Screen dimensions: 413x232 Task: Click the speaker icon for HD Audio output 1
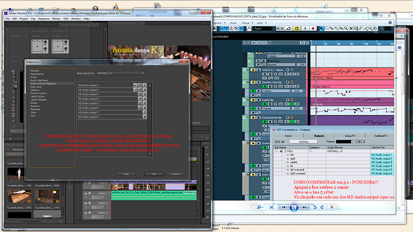tap(135, 85)
